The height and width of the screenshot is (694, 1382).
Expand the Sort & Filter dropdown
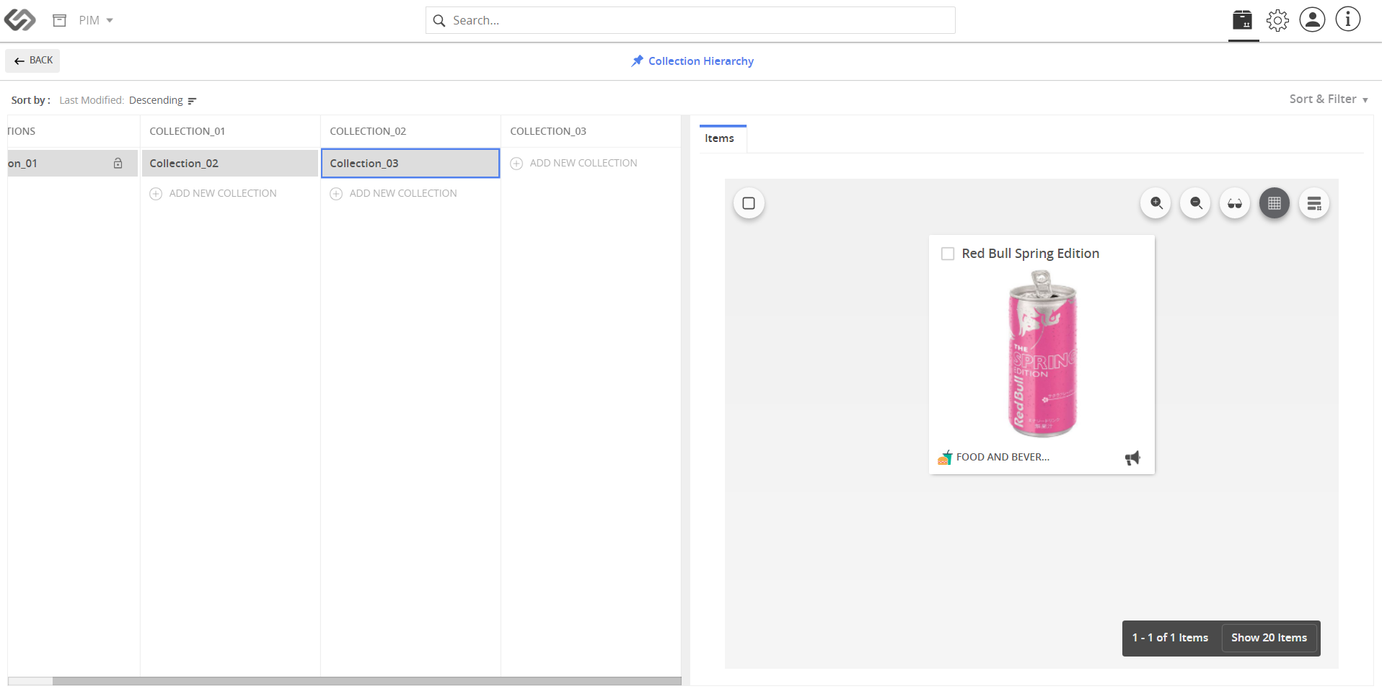point(1329,99)
